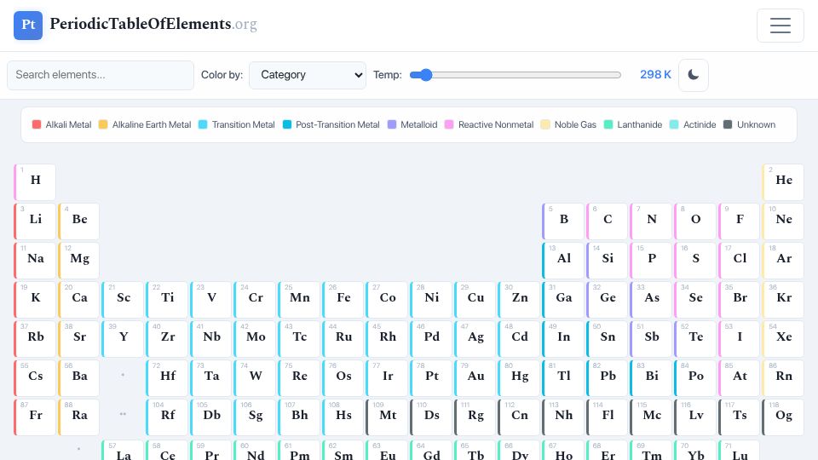Screen dimensions: 818x460
Task: Select the Lead (Pb) tile
Action: (x=608, y=378)
